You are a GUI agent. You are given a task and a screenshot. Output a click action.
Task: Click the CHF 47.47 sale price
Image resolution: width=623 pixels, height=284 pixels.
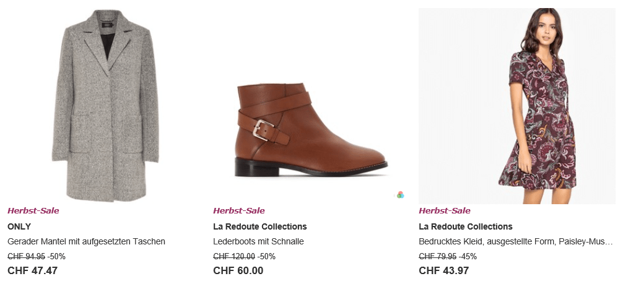pyautogui.click(x=32, y=270)
